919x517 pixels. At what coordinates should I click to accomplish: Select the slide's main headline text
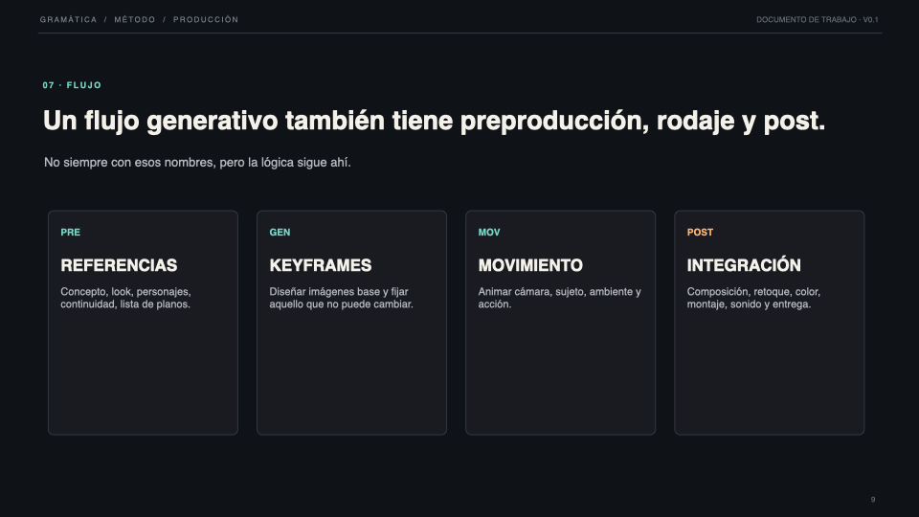point(434,121)
